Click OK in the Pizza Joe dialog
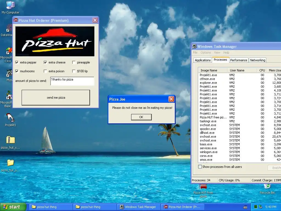This screenshot has width=281, height=211. pos(141,117)
